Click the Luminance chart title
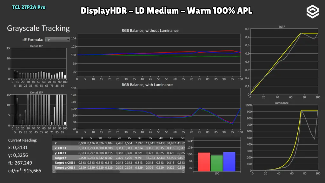This screenshot has height=183, width=325. pyautogui.click(x=282, y=103)
